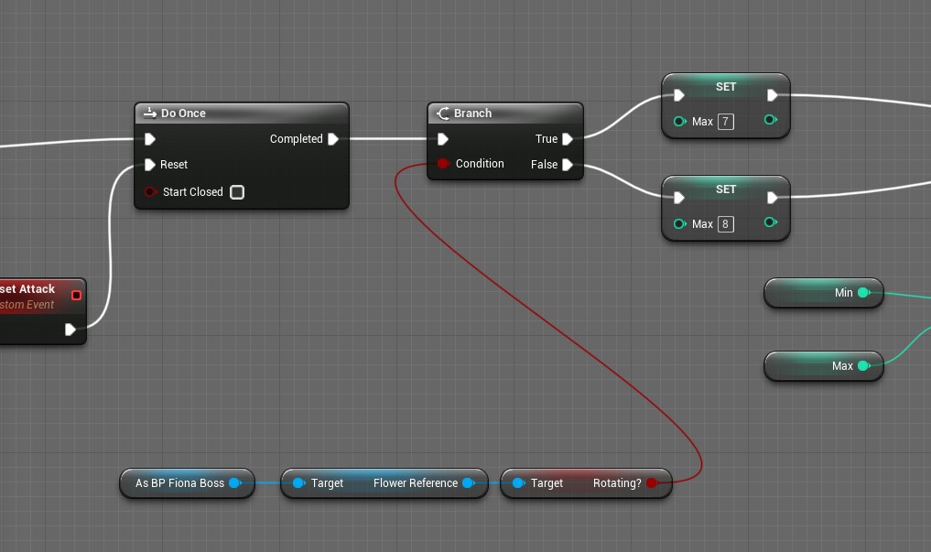This screenshot has height=552, width=931.
Task: Toggle the Start Closed checkbox
Action: [237, 192]
